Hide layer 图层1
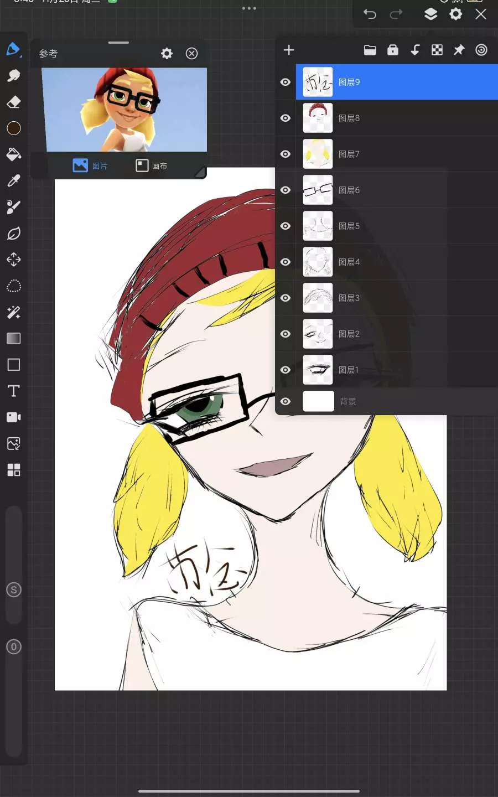The image size is (498, 797). (286, 370)
